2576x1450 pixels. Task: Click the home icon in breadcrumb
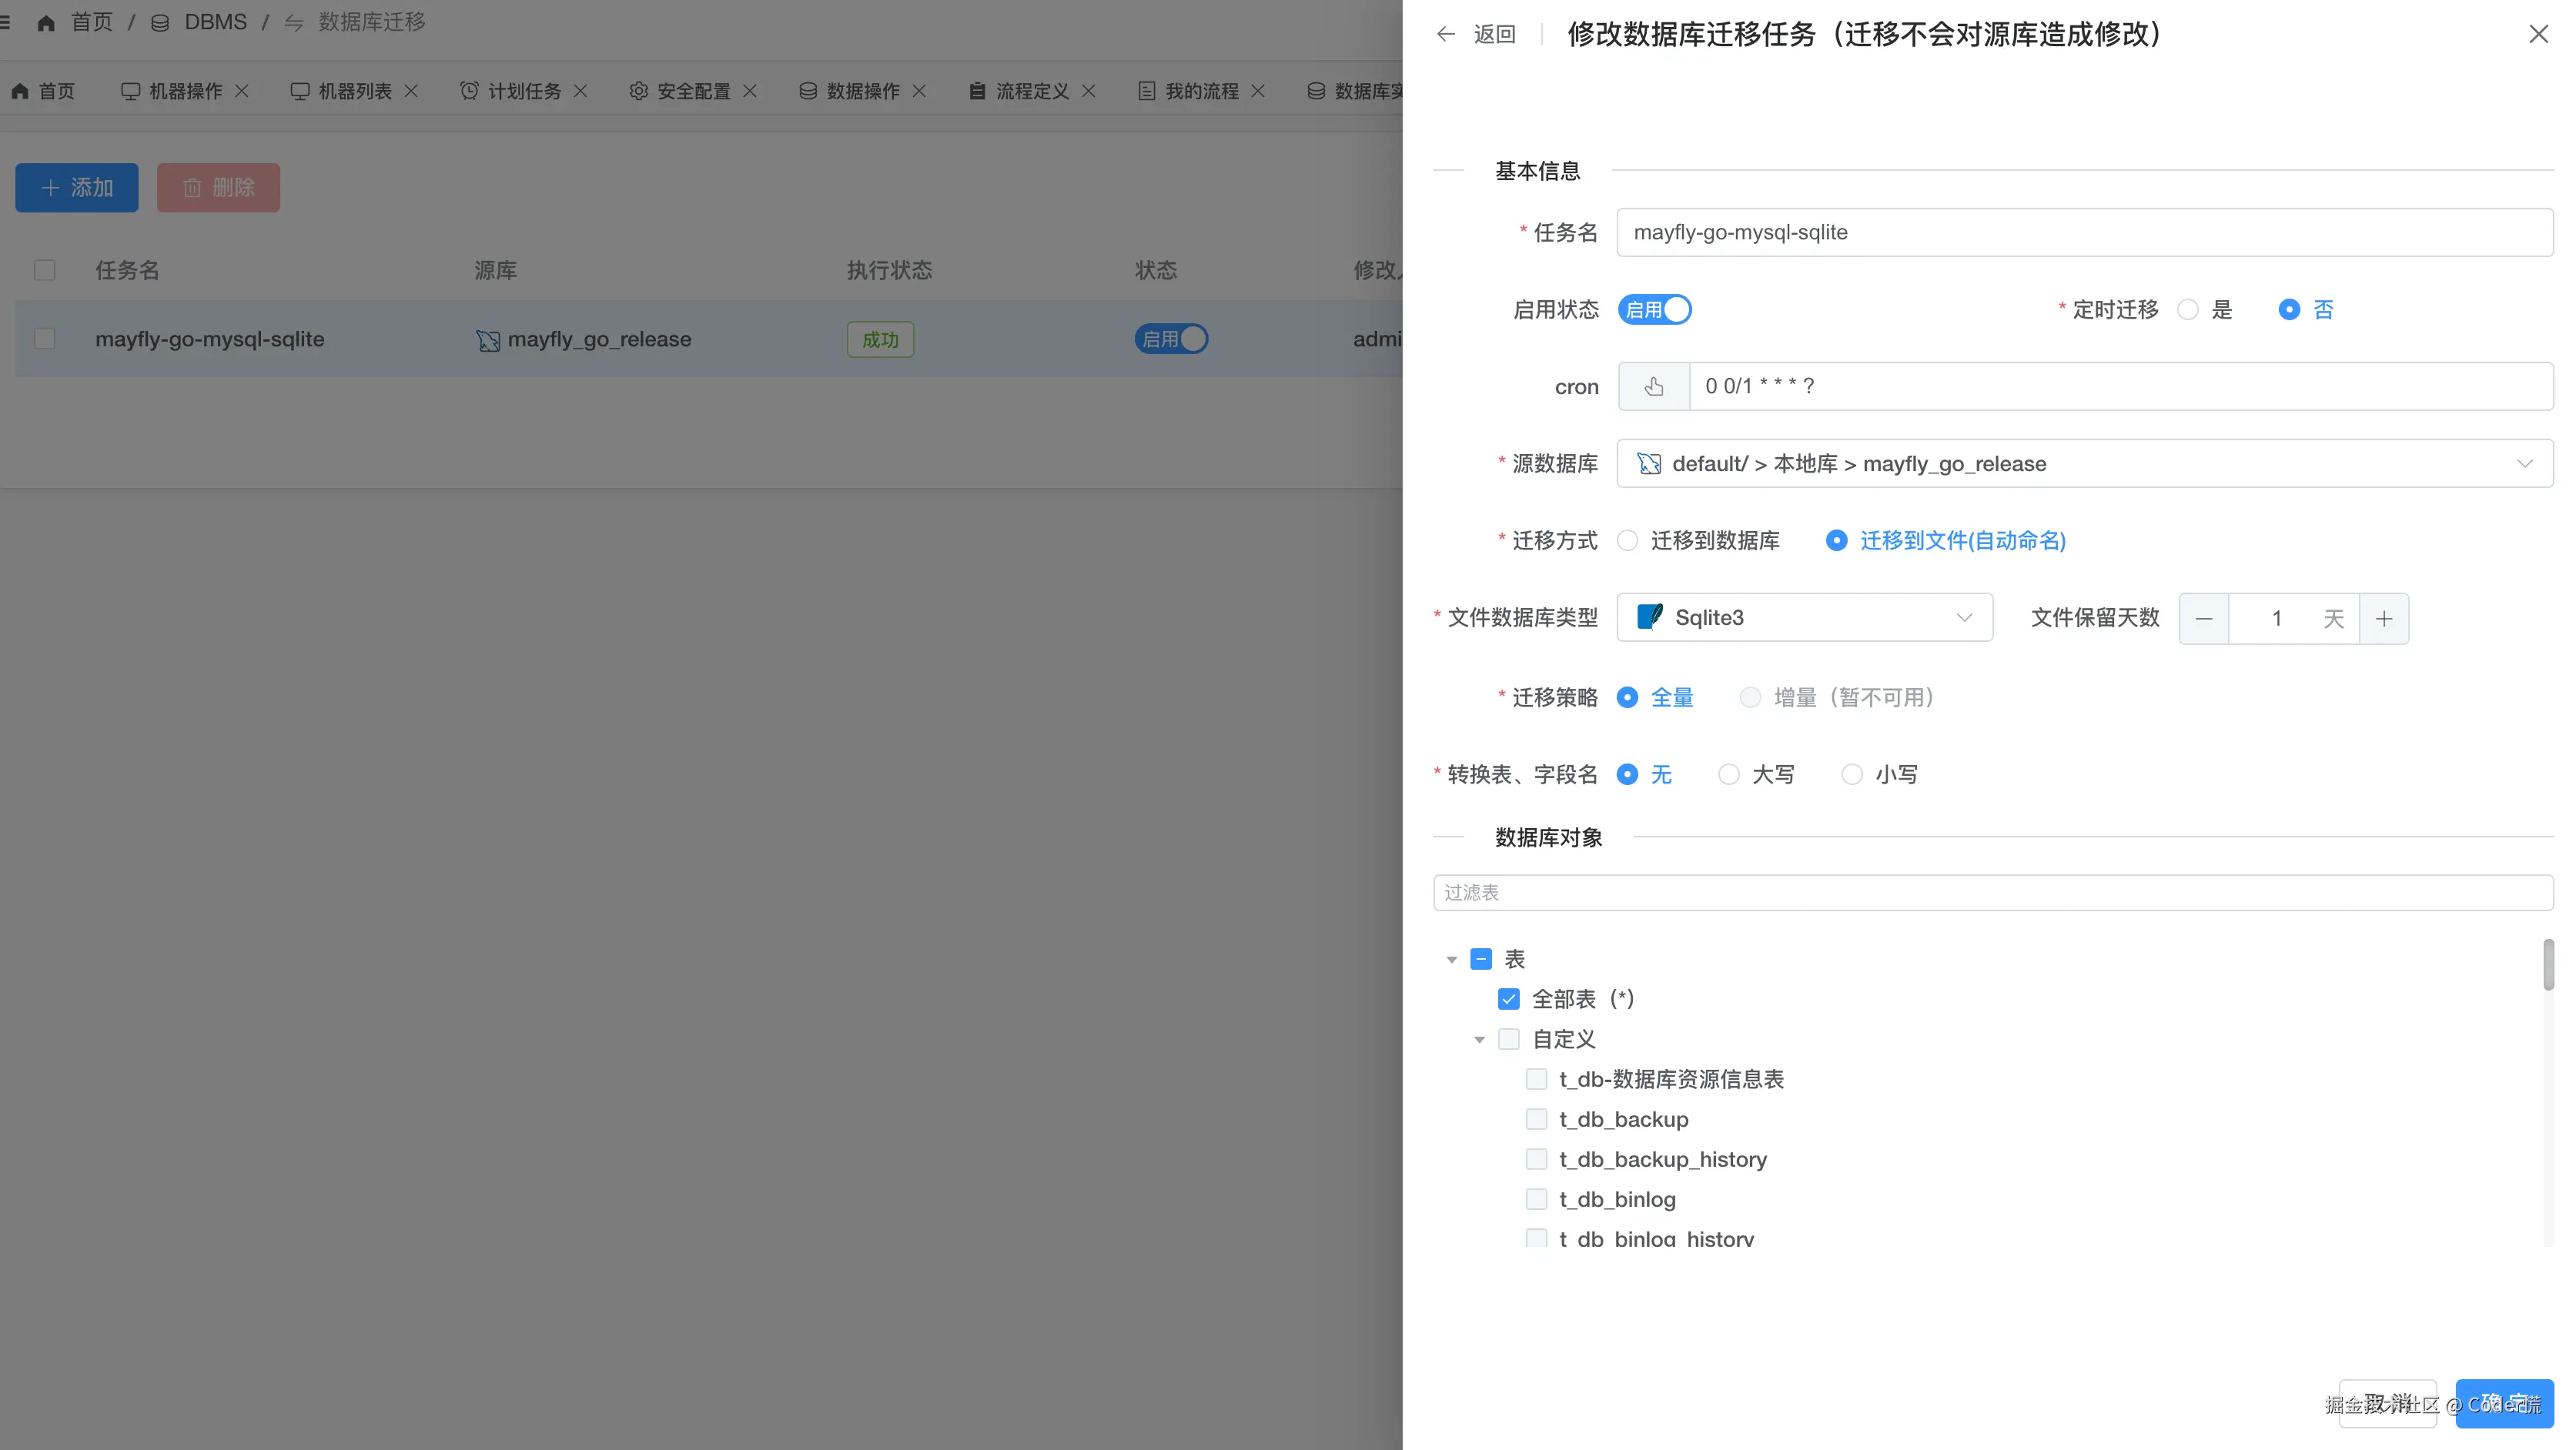tap(46, 22)
